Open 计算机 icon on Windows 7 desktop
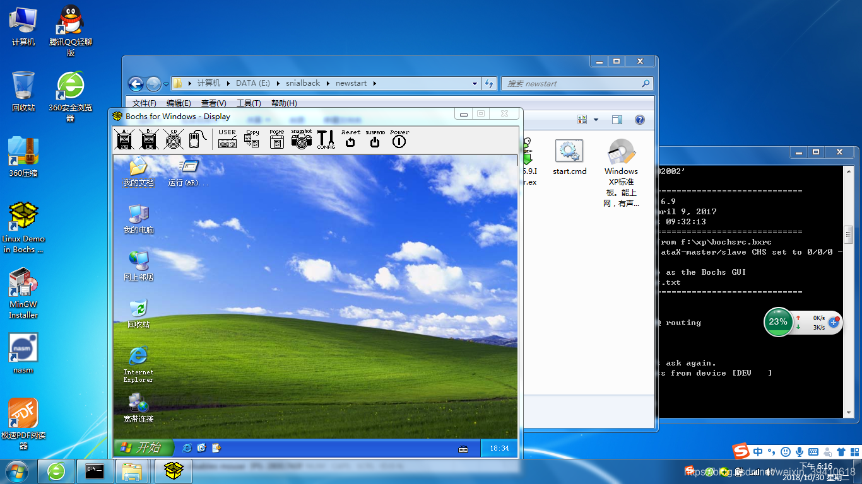862x484 pixels. point(23,26)
